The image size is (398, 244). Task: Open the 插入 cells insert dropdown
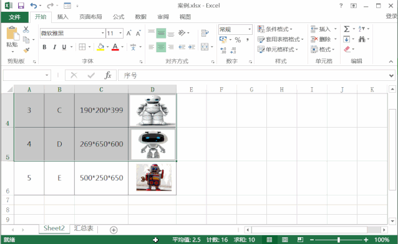(335, 29)
